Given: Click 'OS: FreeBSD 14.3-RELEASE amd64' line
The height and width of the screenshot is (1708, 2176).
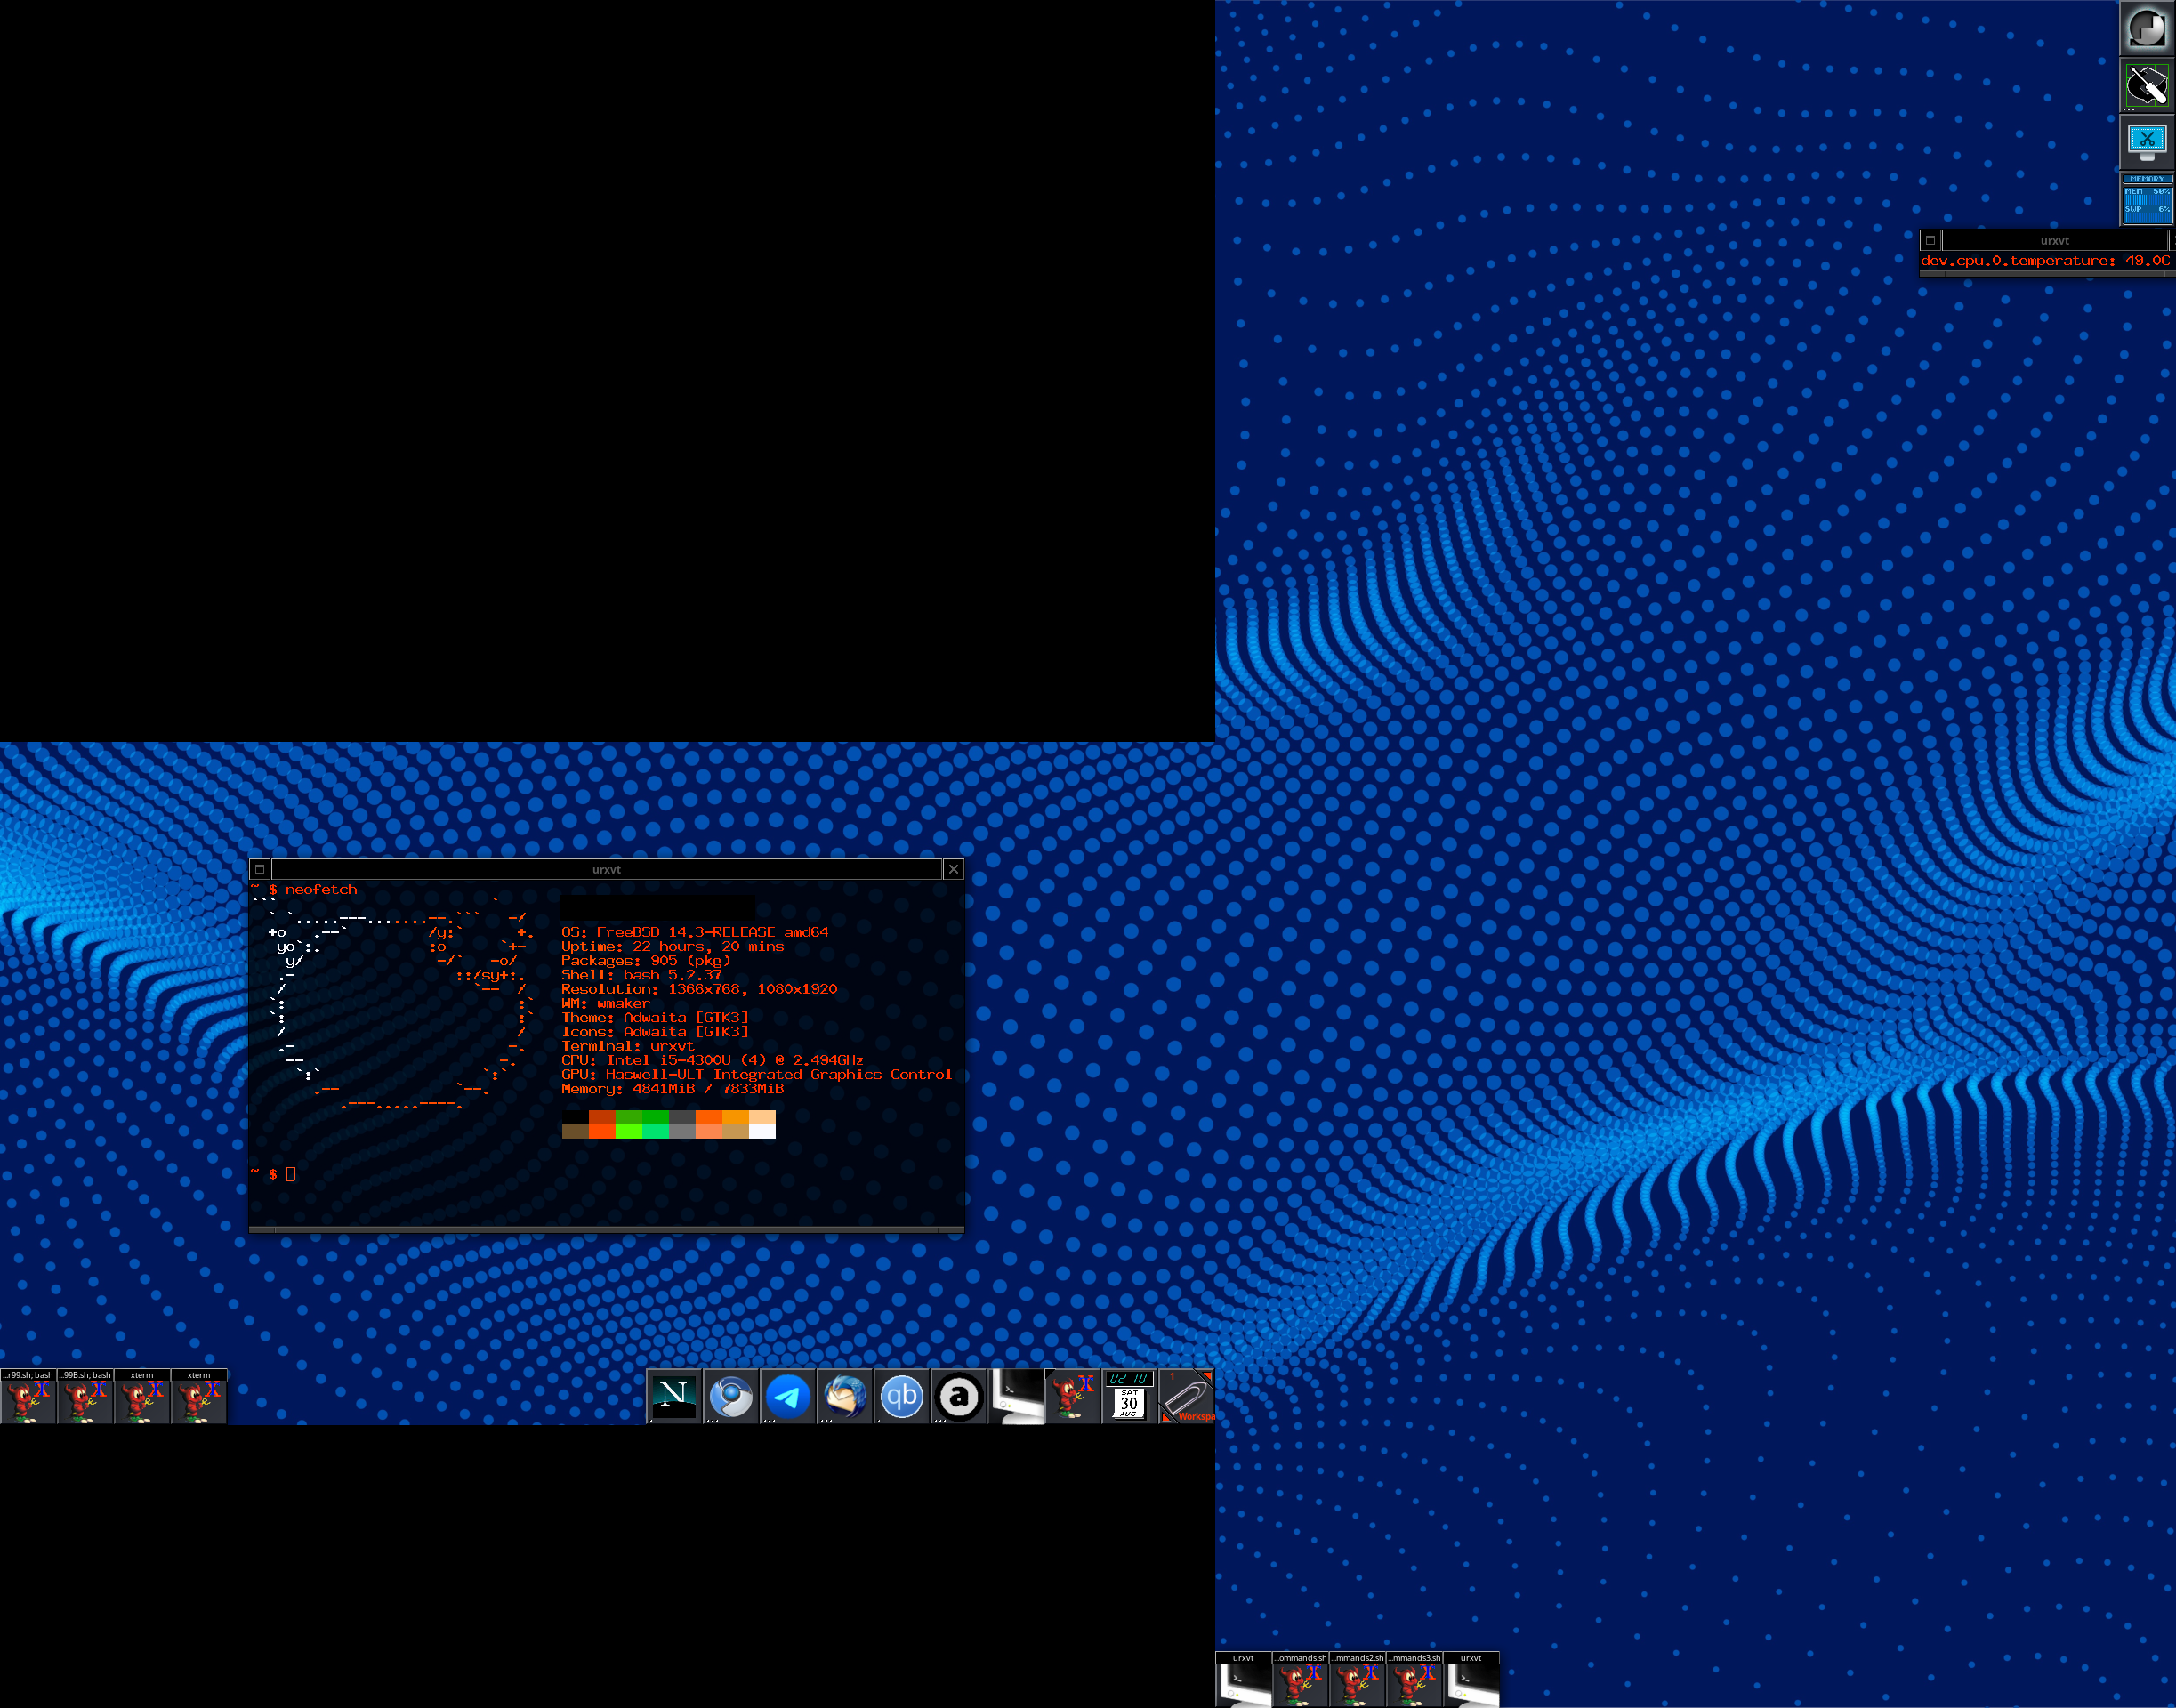Looking at the screenshot, I should click(695, 932).
